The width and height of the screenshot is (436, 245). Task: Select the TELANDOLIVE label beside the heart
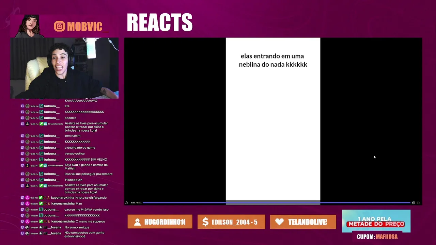[x=308, y=222]
